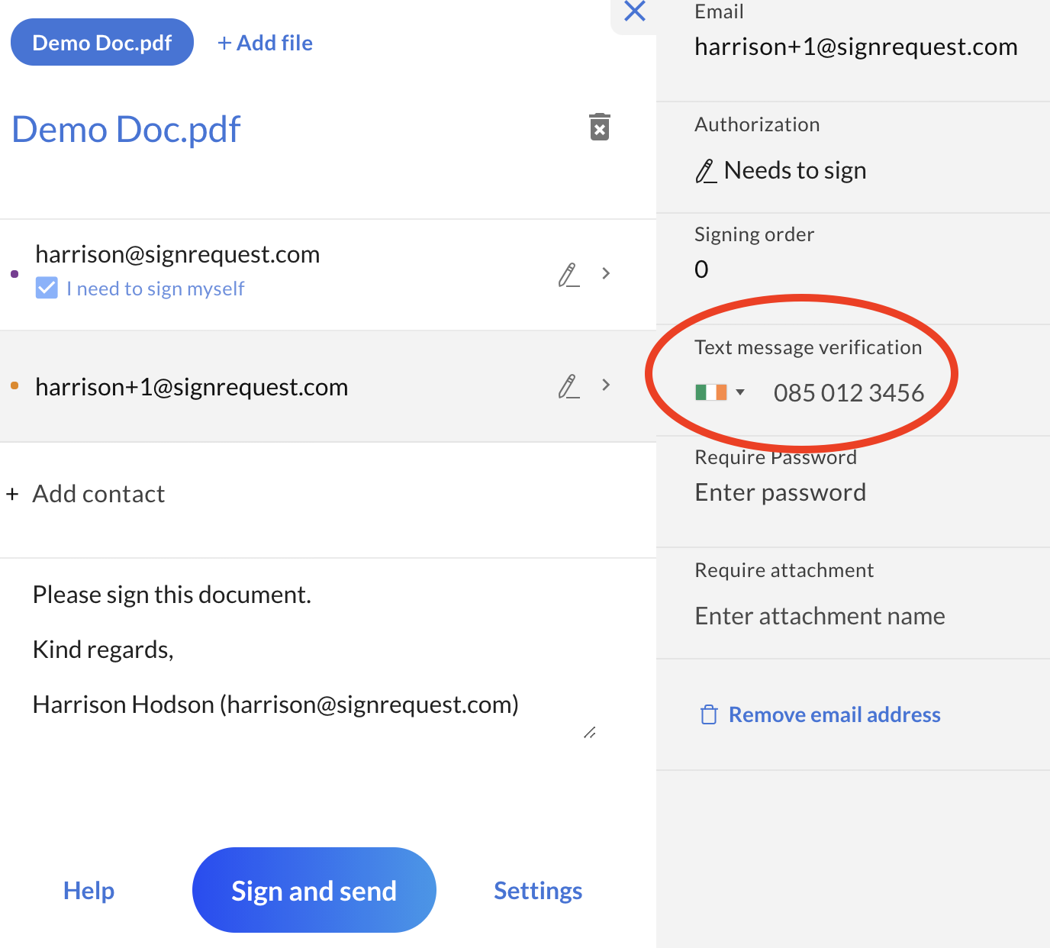Click the Signing order value 0

[701, 269]
